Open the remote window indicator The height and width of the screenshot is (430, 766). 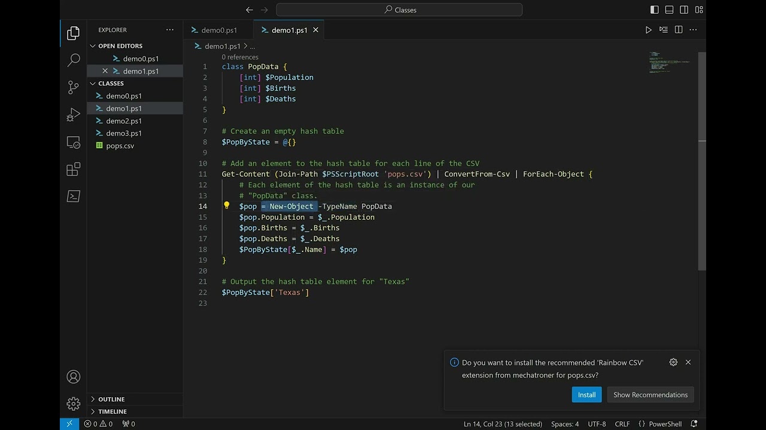(69, 424)
